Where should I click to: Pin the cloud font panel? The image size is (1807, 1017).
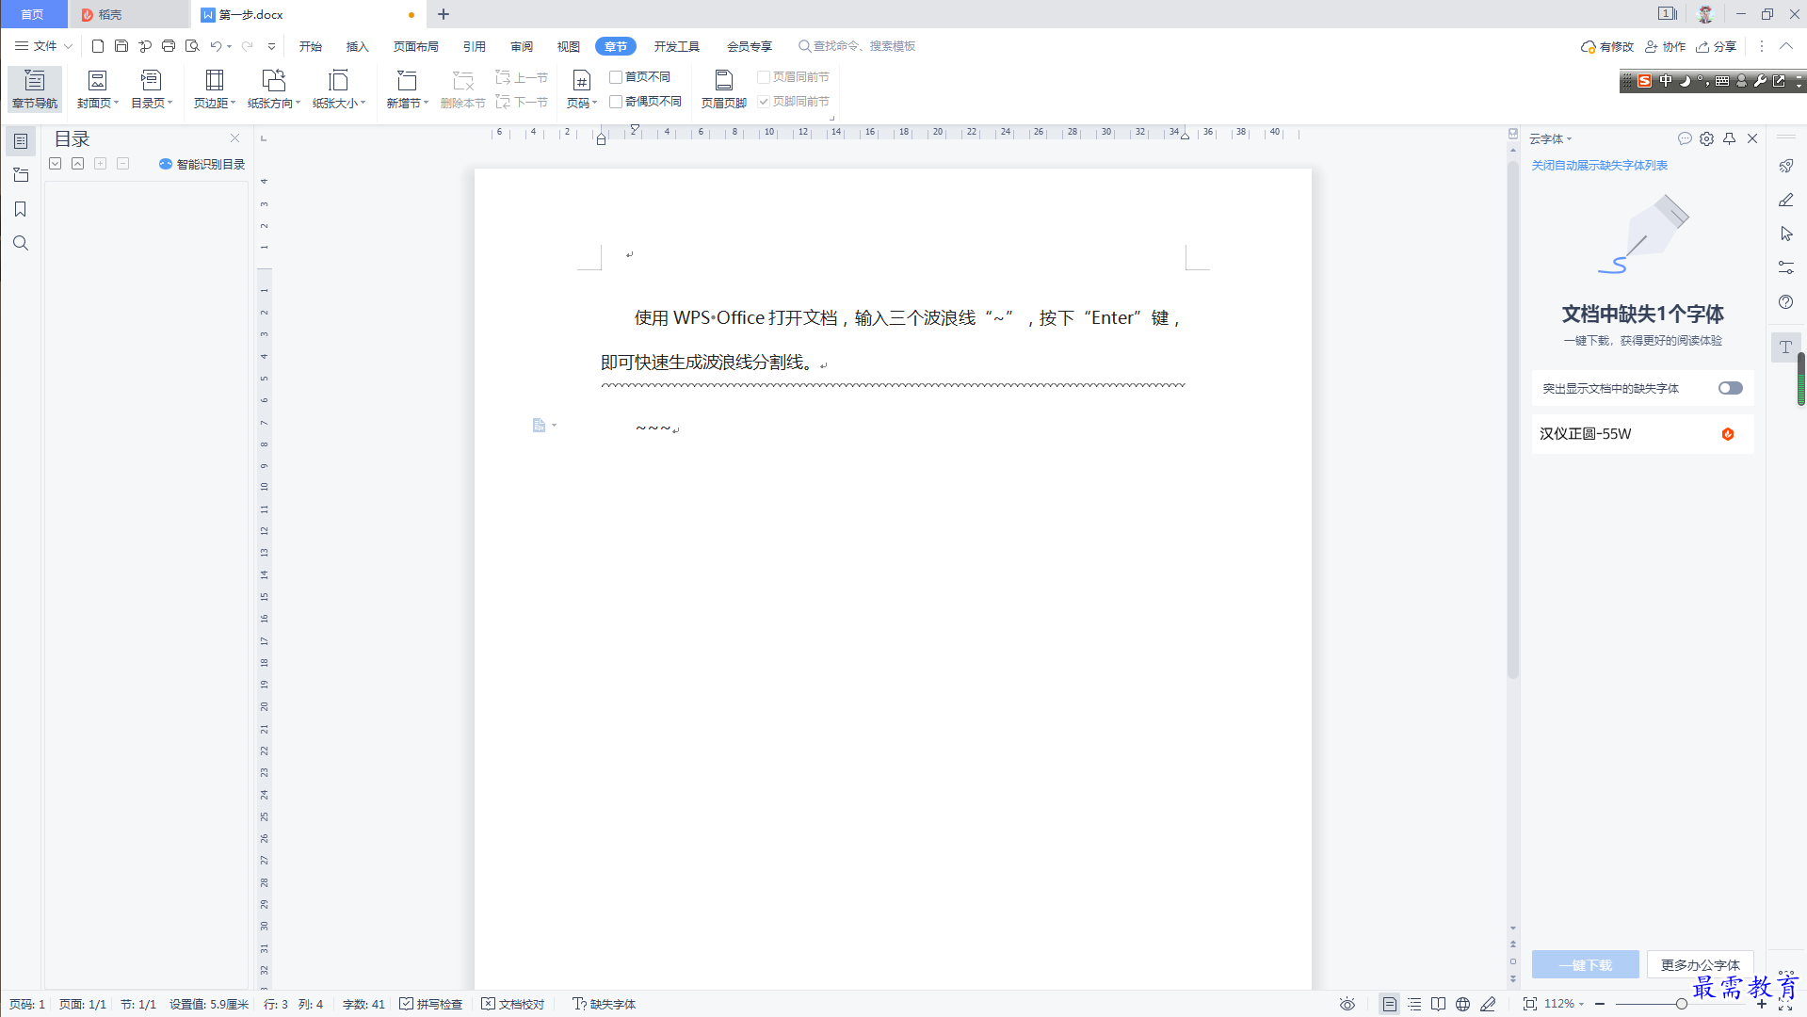click(1729, 138)
